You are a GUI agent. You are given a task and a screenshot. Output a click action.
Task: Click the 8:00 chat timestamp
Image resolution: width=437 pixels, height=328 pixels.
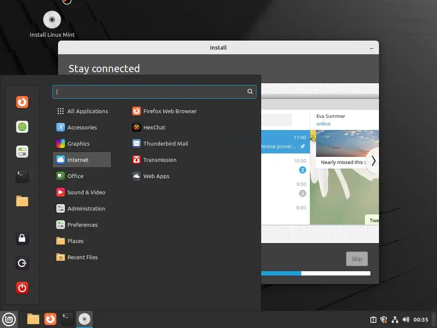pos(301,208)
